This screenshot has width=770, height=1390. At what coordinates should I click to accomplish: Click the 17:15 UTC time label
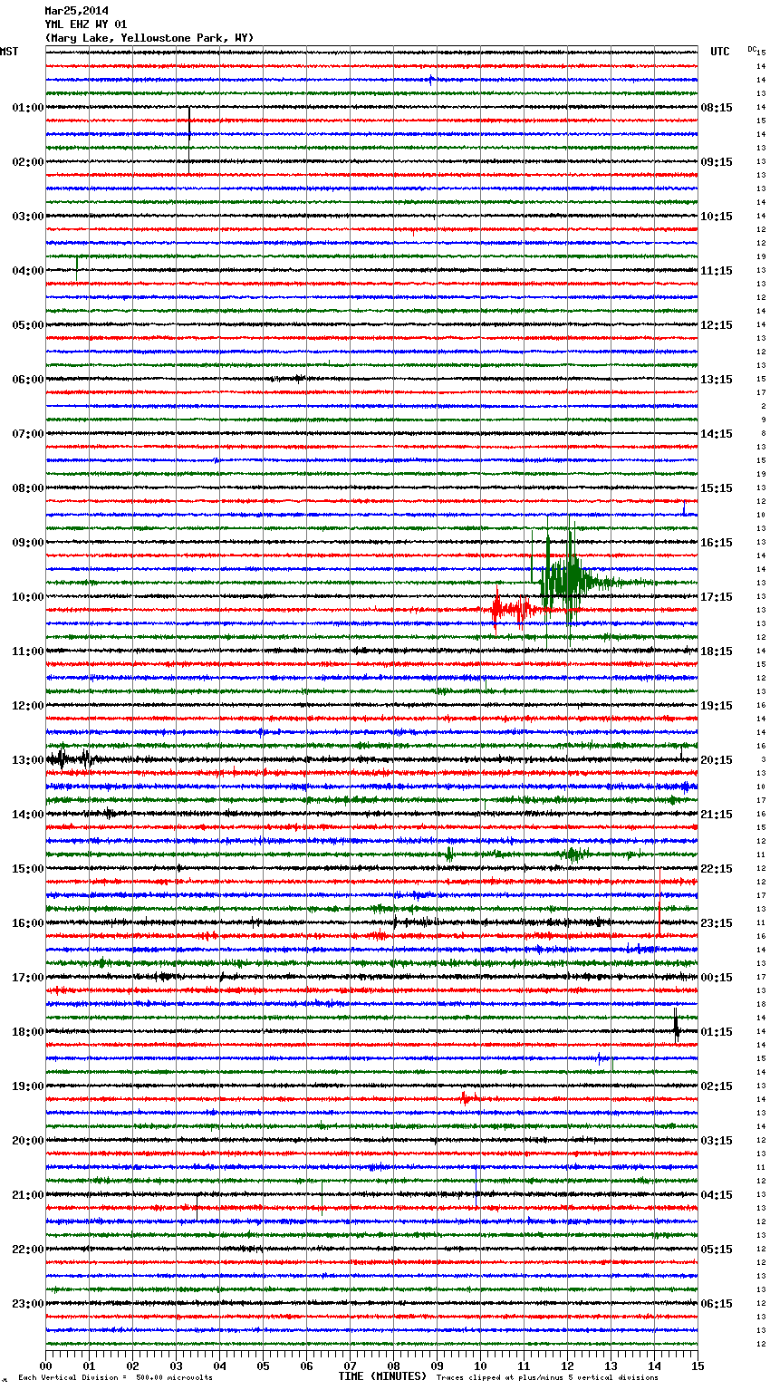717,597
